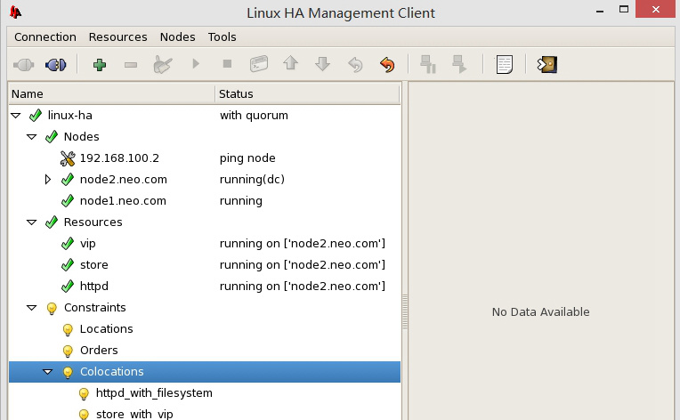Click the exit door icon in toolbar
This screenshot has width=680, height=420.
(546, 64)
